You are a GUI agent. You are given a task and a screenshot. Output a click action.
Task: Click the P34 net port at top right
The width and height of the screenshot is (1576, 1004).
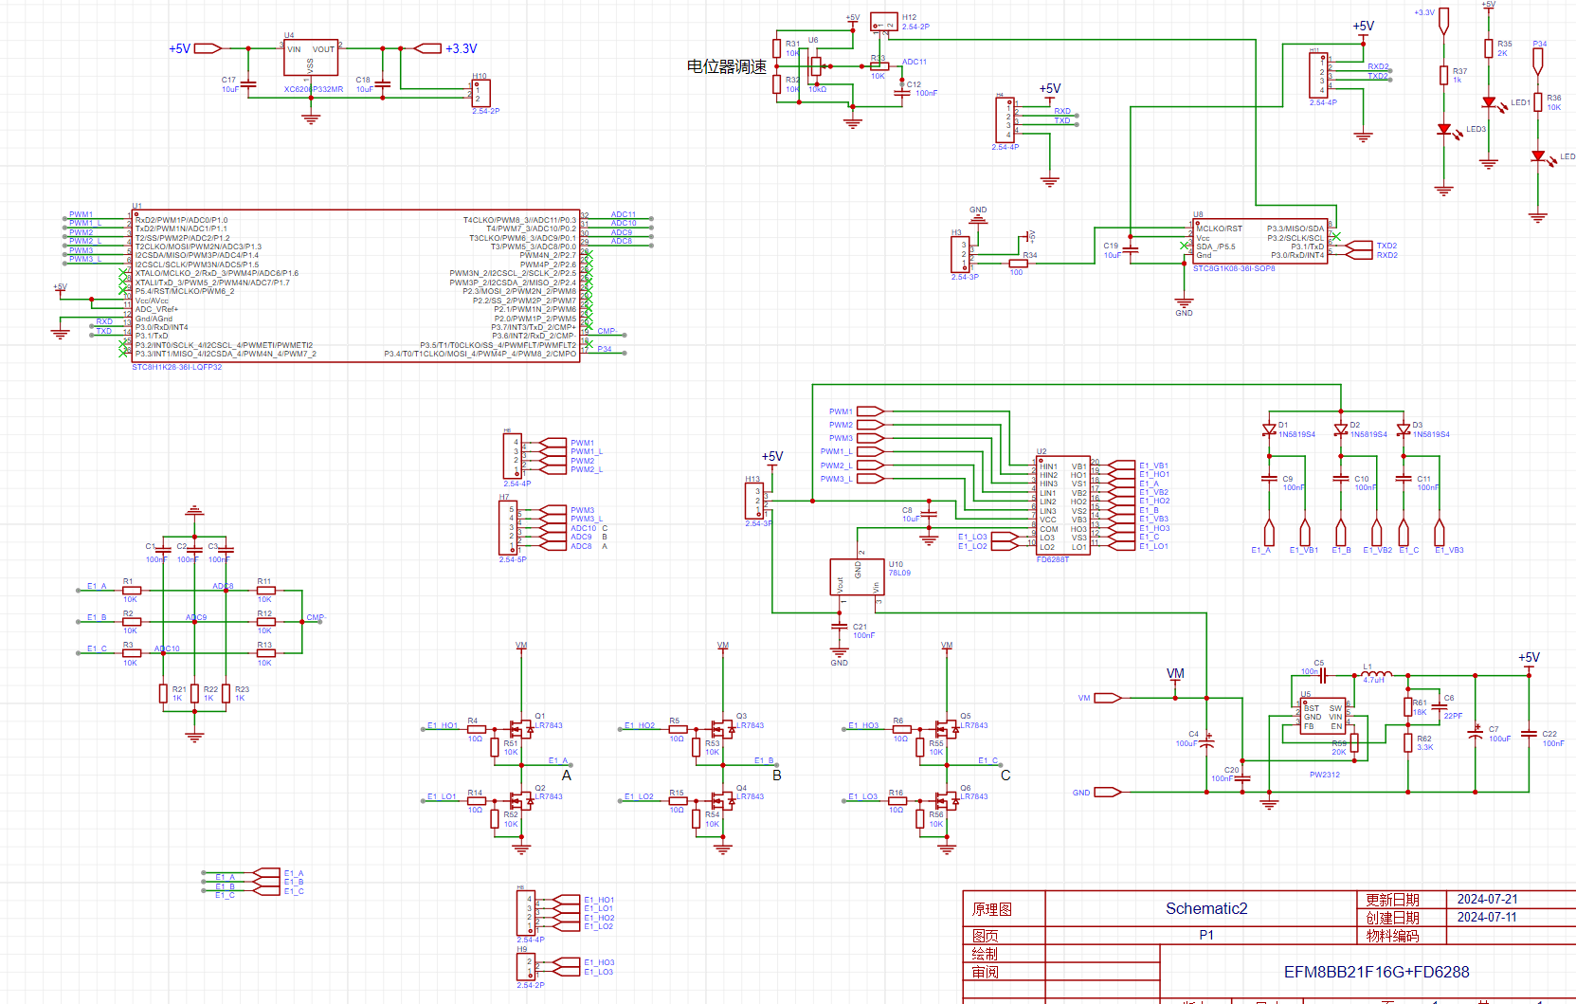[1538, 61]
